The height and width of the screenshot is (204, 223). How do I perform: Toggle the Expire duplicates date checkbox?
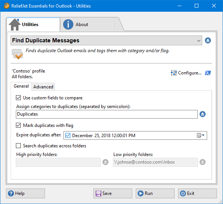pyautogui.click(x=68, y=136)
